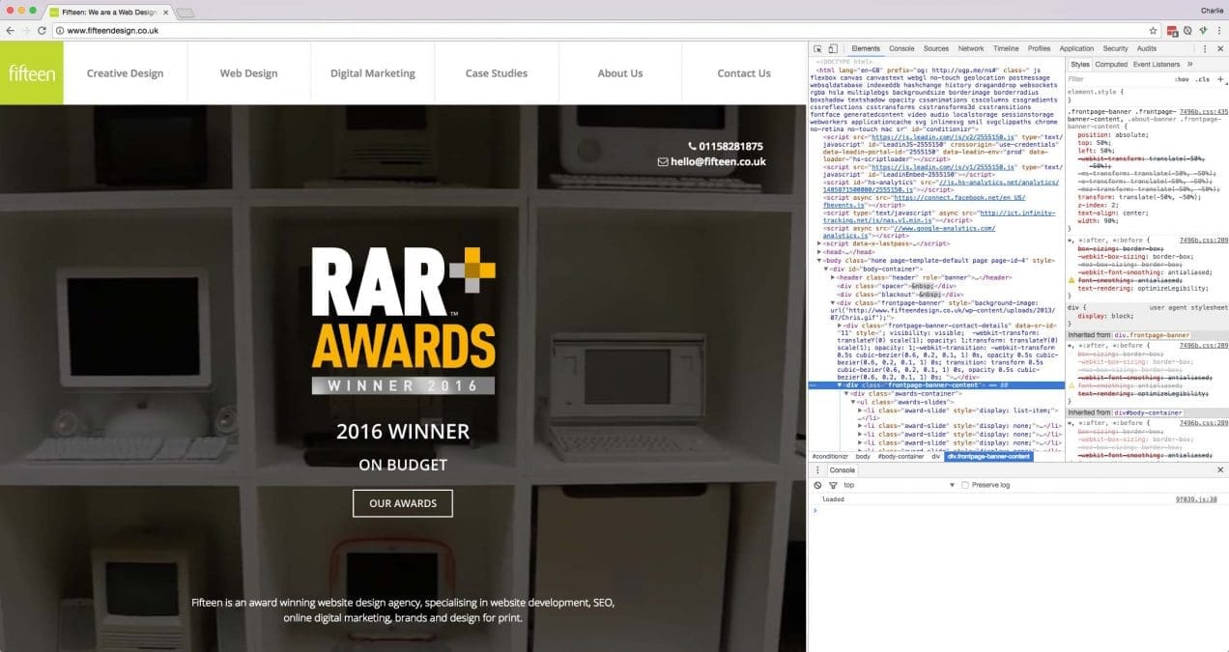Toggle the .cls class editor option
This screenshot has height=652, width=1229.
(x=1203, y=79)
